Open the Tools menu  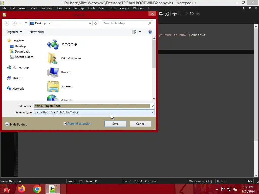(91, 8)
